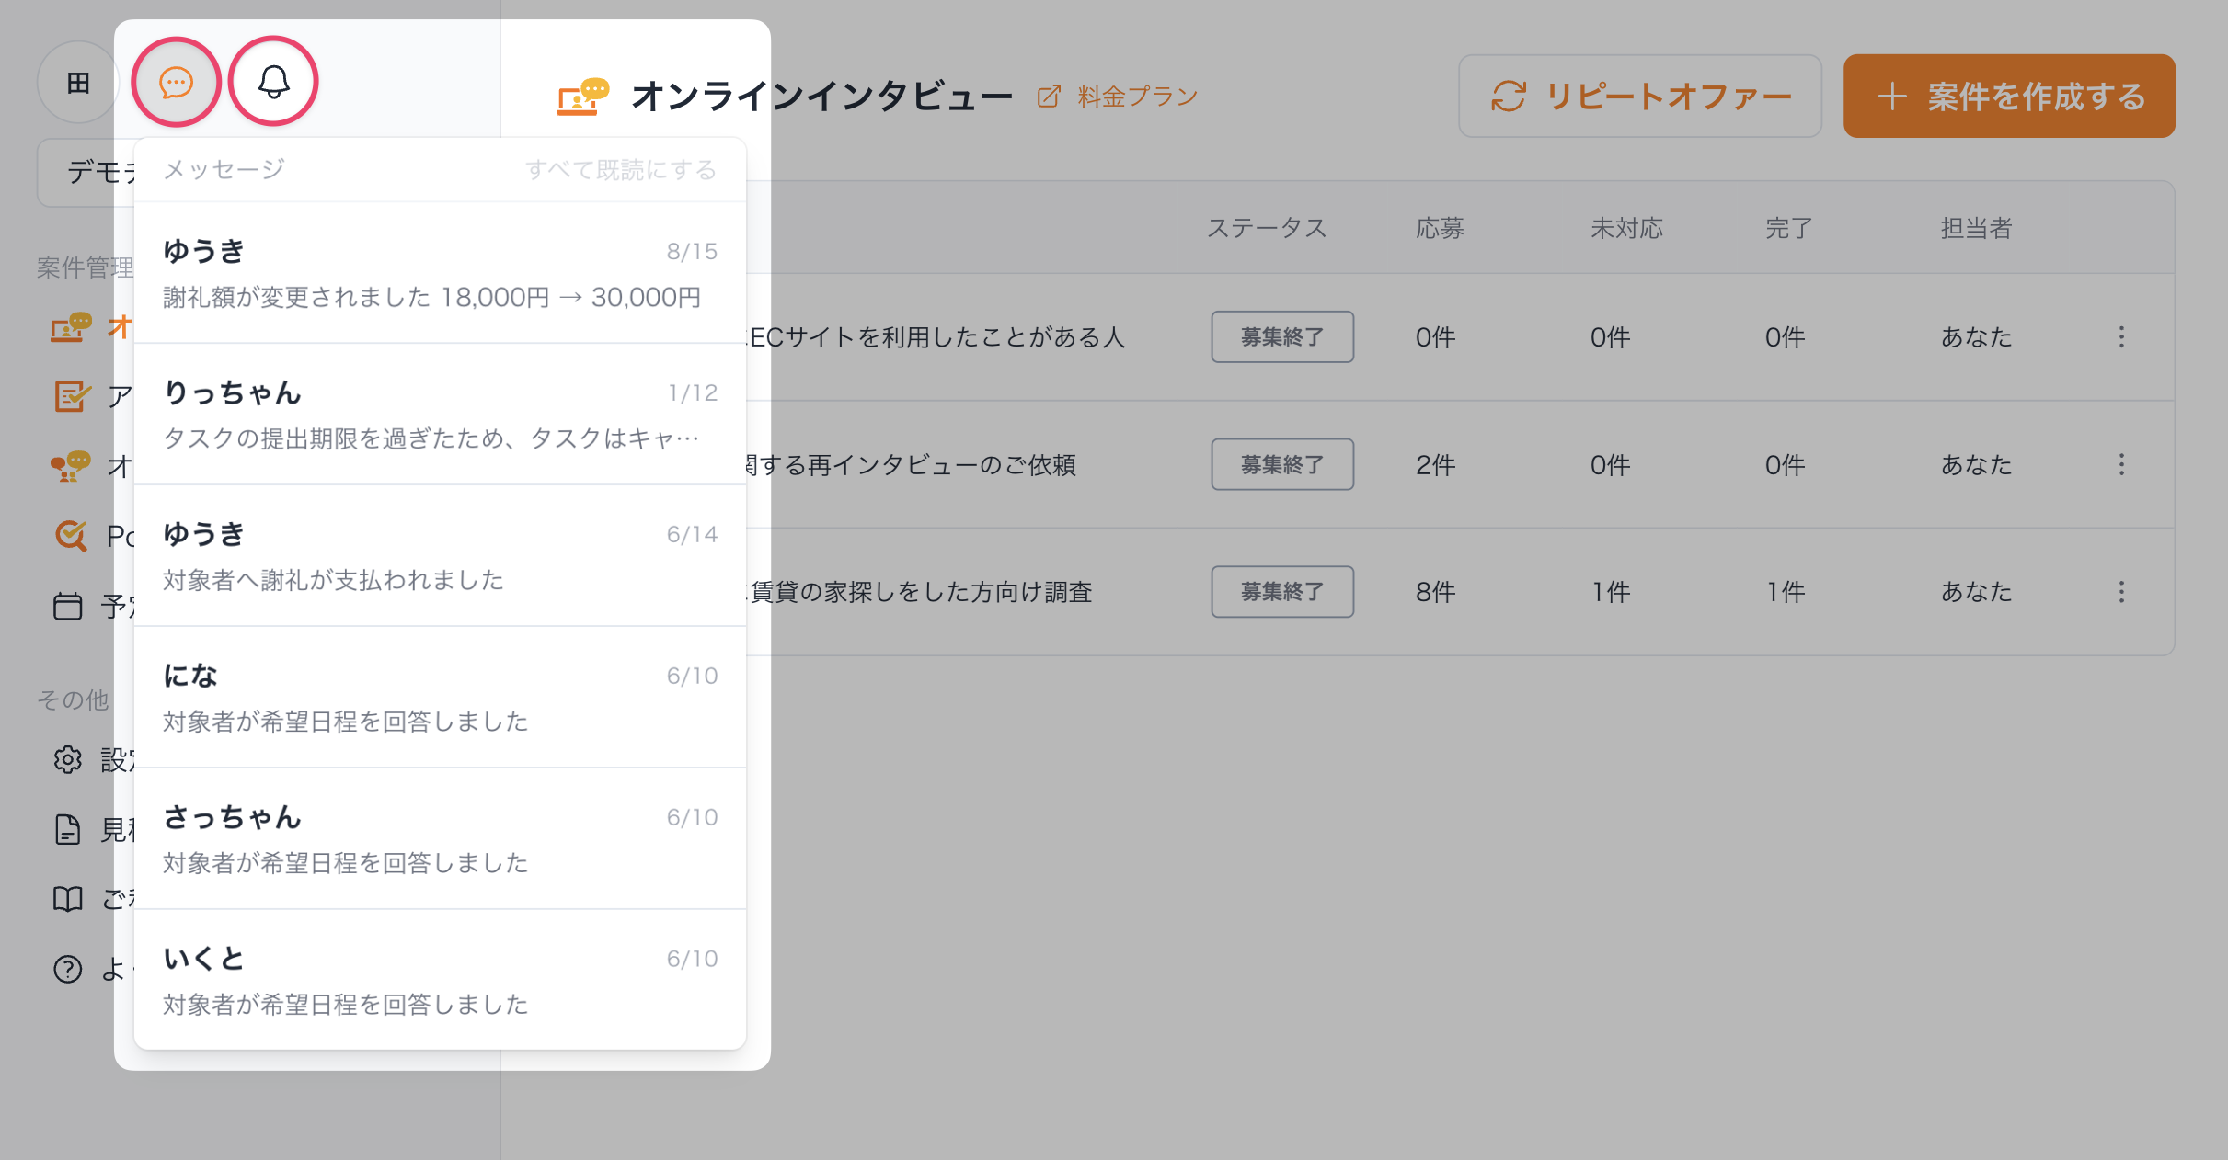The height and width of the screenshot is (1160, 2228).
Task: Click すべて既読にする link
Action: pos(621,170)
